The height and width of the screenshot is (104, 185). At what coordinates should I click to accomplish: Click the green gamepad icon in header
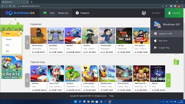point(45,13)
